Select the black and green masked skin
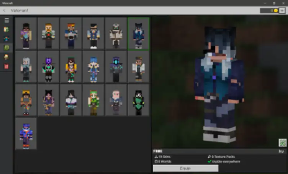288x174 pixels. [139, 100]
